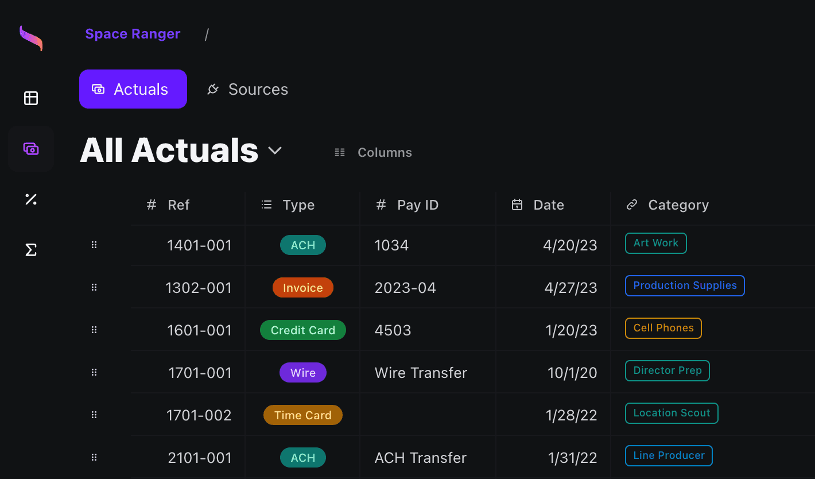Click the Line Producer category tag
815x479 pixels.
(x=669, y=455)
